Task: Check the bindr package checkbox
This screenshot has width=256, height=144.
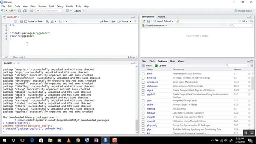Action: (143, 74)
